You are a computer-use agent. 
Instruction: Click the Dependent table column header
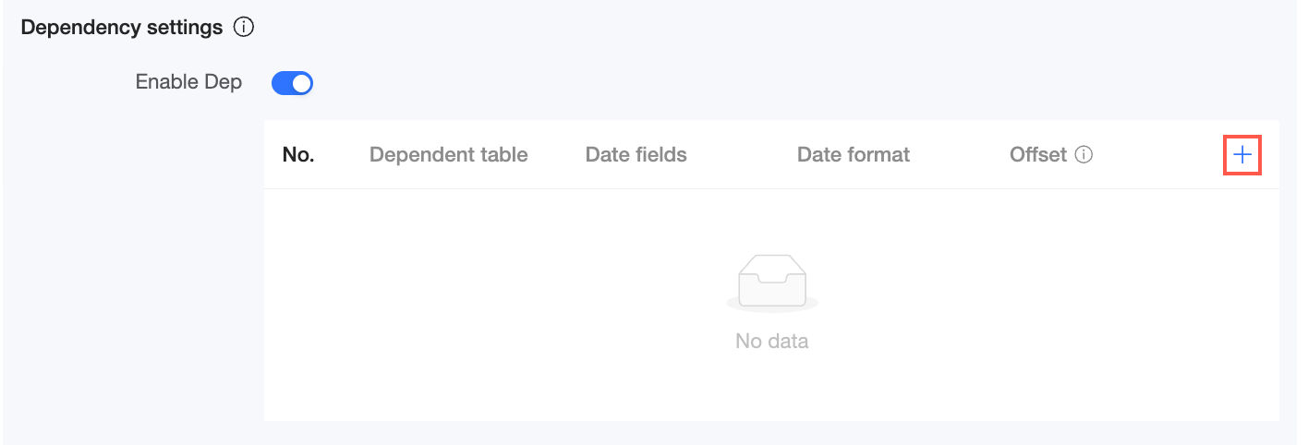(448, 155)
